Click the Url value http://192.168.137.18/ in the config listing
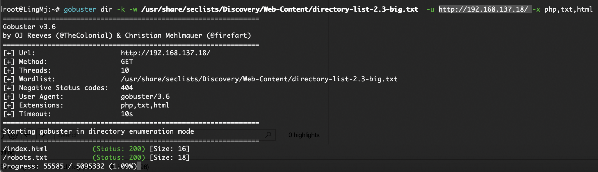The image size is (598, 172). (165, 53)
